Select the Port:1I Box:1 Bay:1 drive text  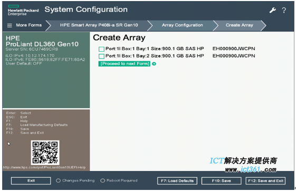(x=155, y=49)
